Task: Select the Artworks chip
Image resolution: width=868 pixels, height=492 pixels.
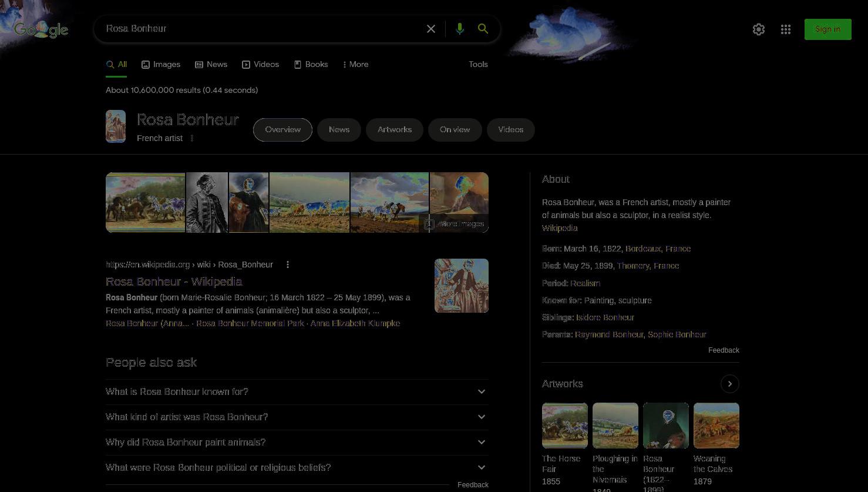Action: 395,130
